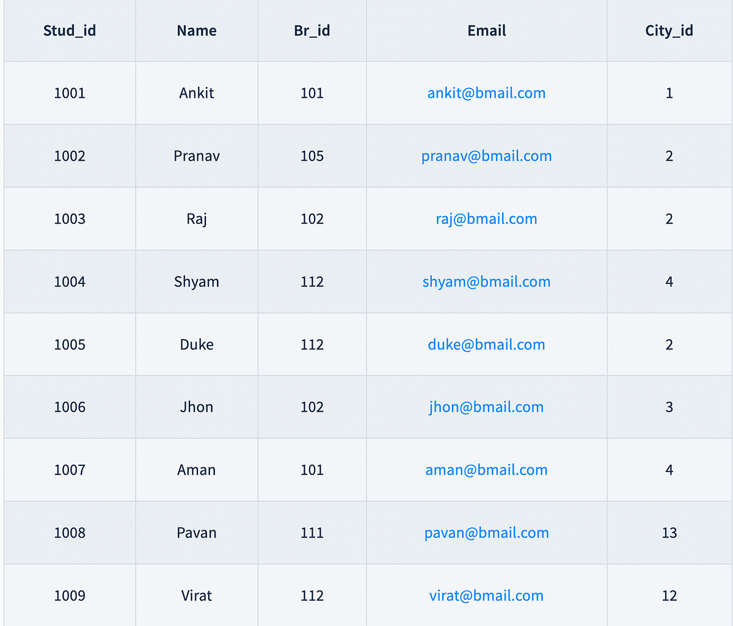The width and height of the screenshot is (733, 626).
Task: Select the cell containing student name Virat
Action: 196,595
